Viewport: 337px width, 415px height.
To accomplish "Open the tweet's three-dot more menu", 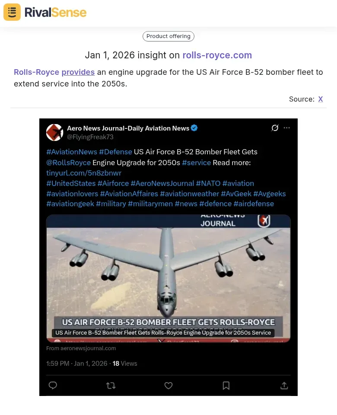I will 287,128.
